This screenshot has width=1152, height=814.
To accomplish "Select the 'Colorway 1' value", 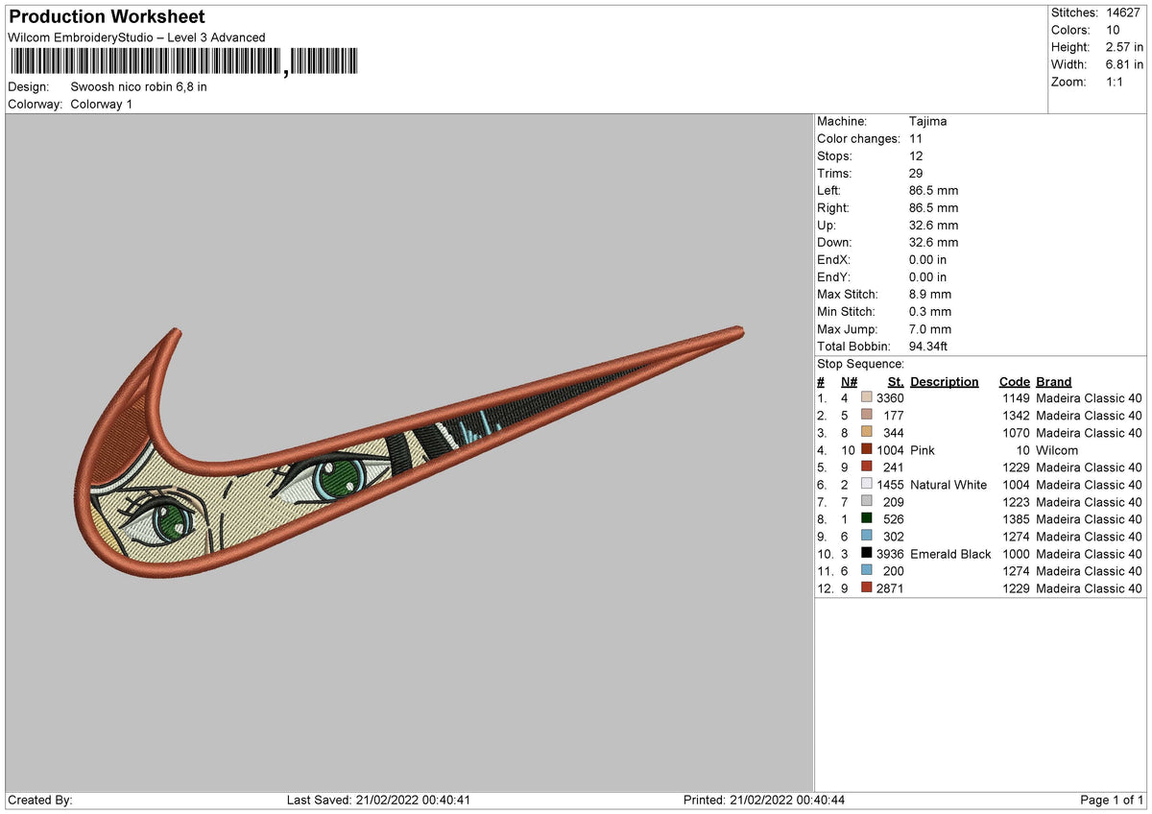I will pos(102,104).
